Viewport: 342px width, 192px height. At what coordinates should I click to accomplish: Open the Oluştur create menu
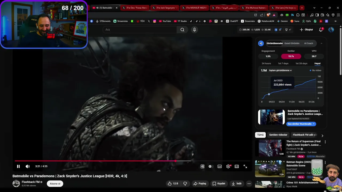pos(306,30)
